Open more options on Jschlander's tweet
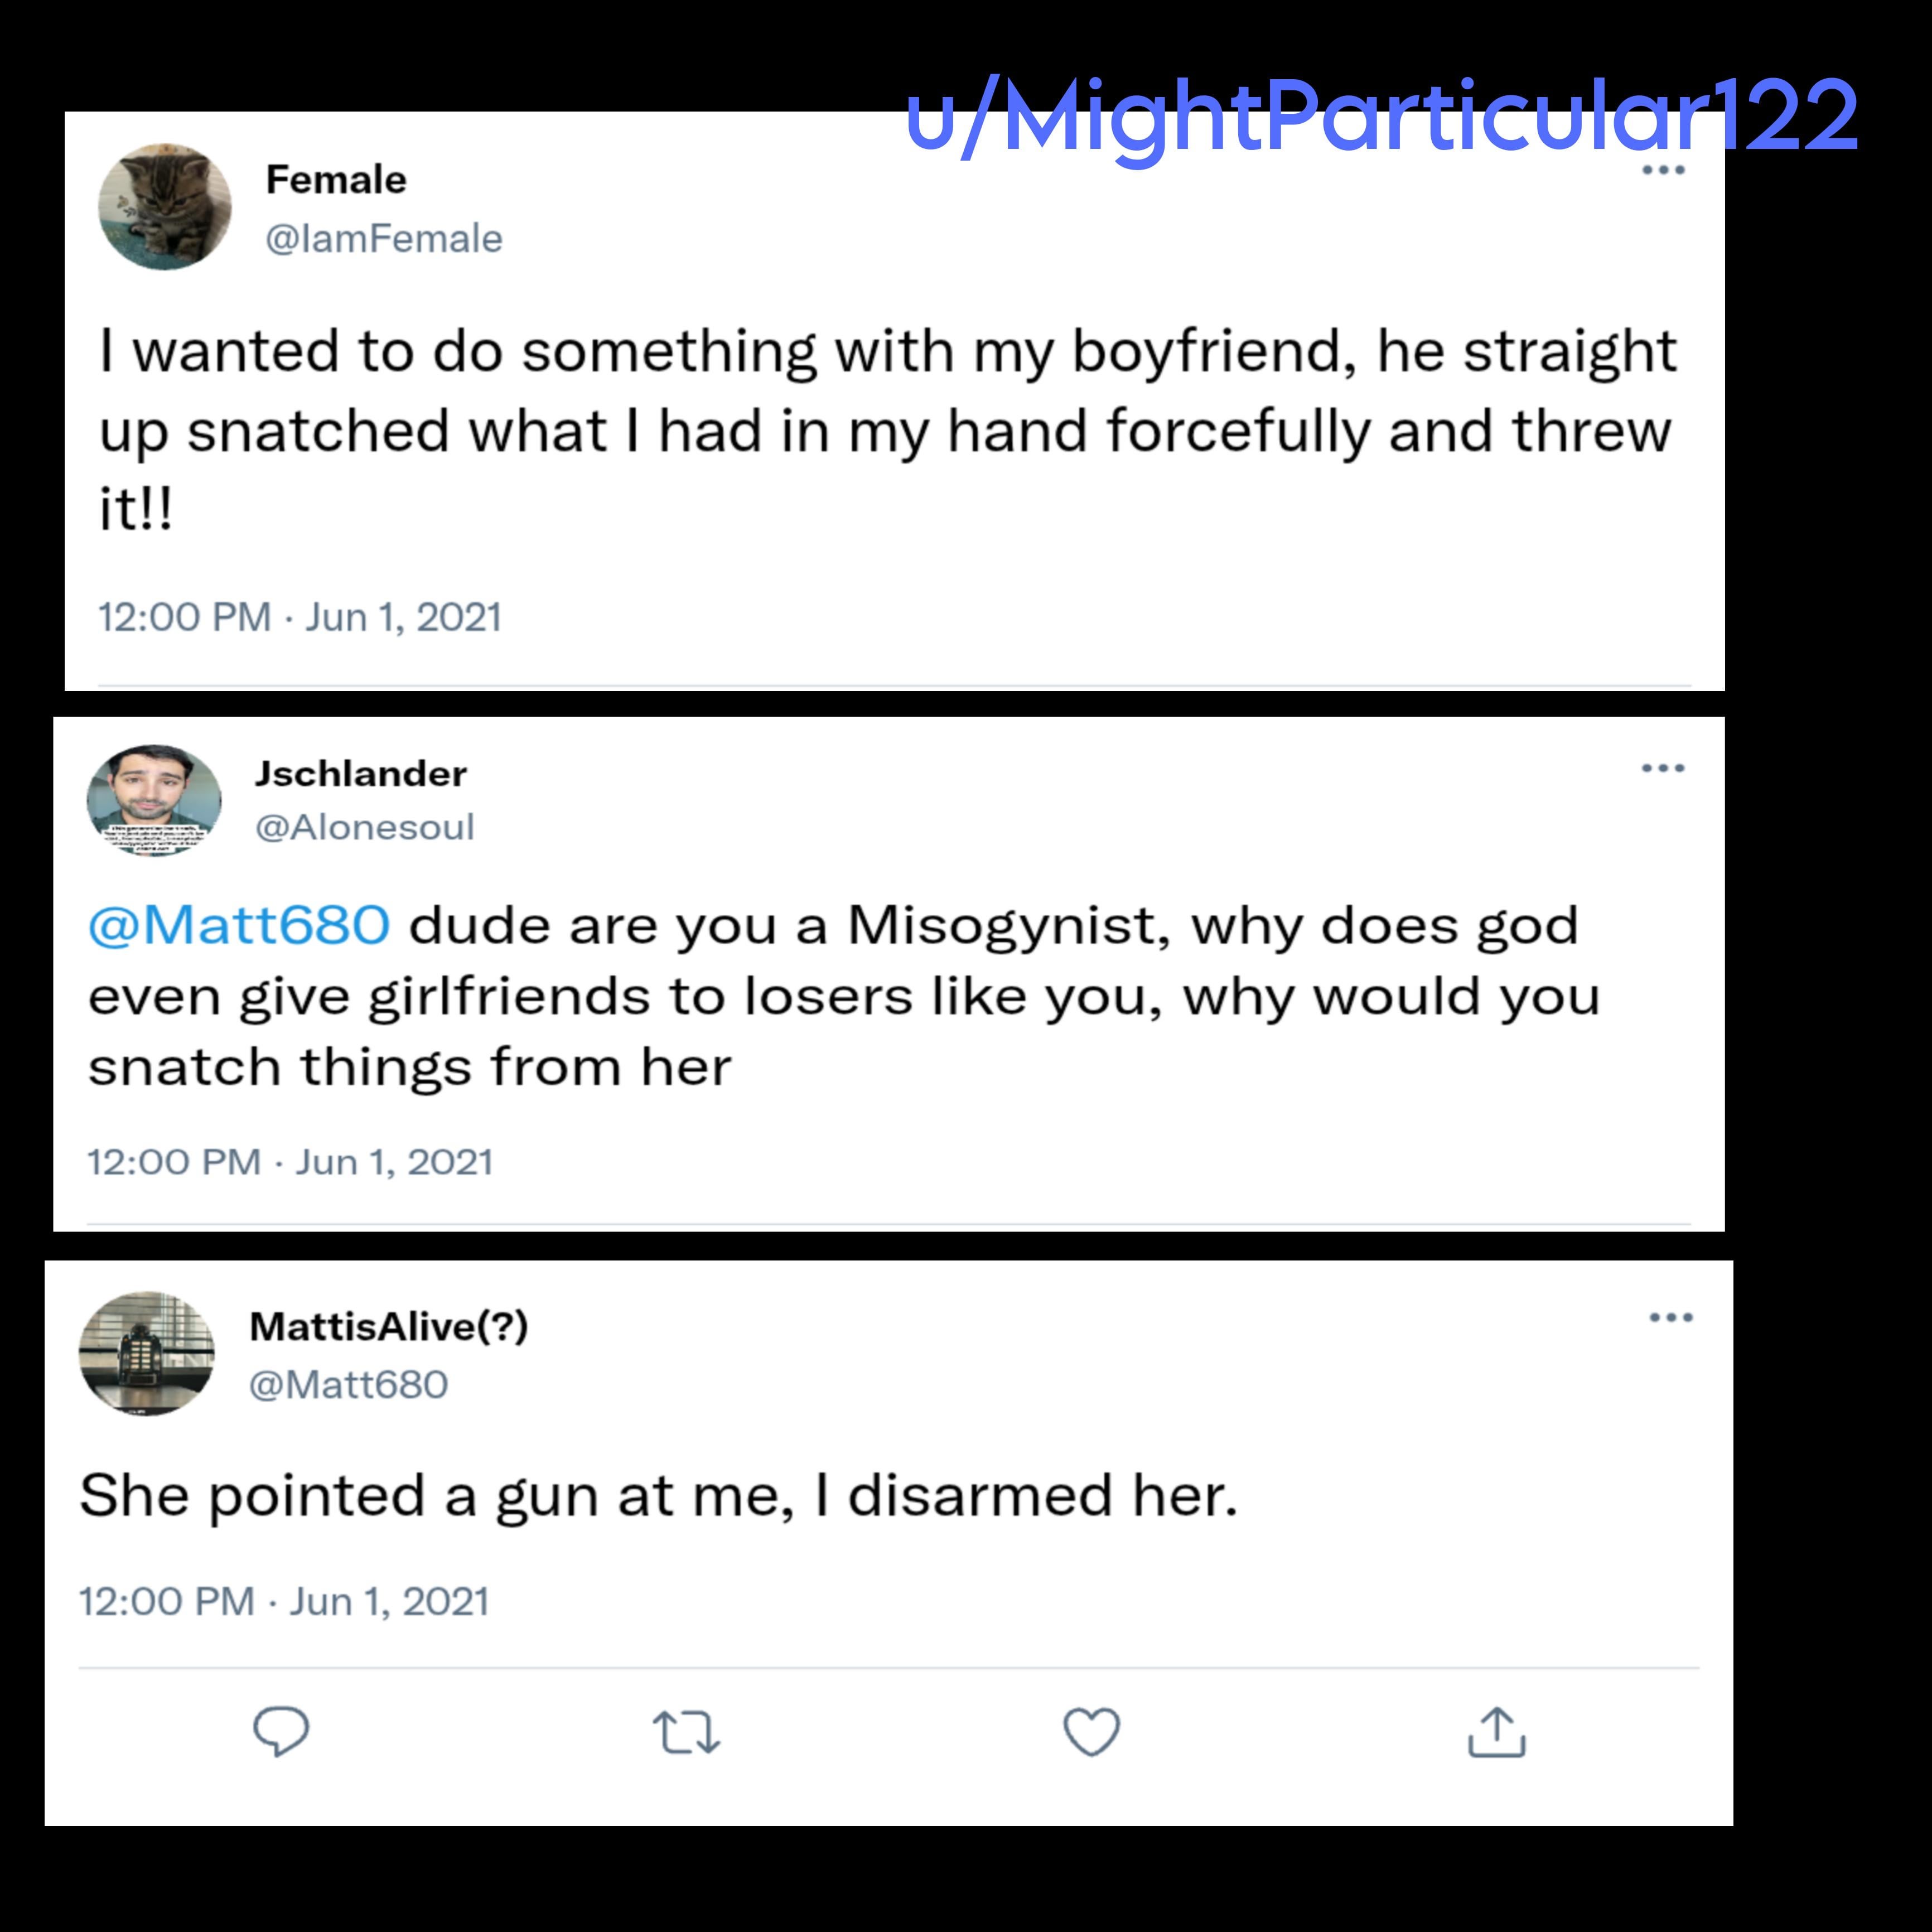The image size is (1932, 1932). [x=1663, y=768]
